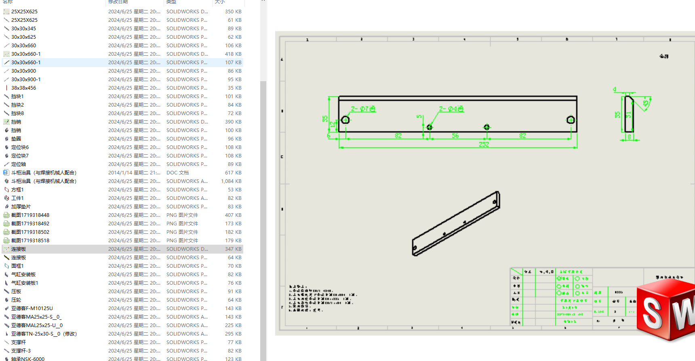Select the 支撑杆 file icon
Image resolution: width=695 pixels, height=361 pixels.
pyautogui.click(x=6, y=342)
